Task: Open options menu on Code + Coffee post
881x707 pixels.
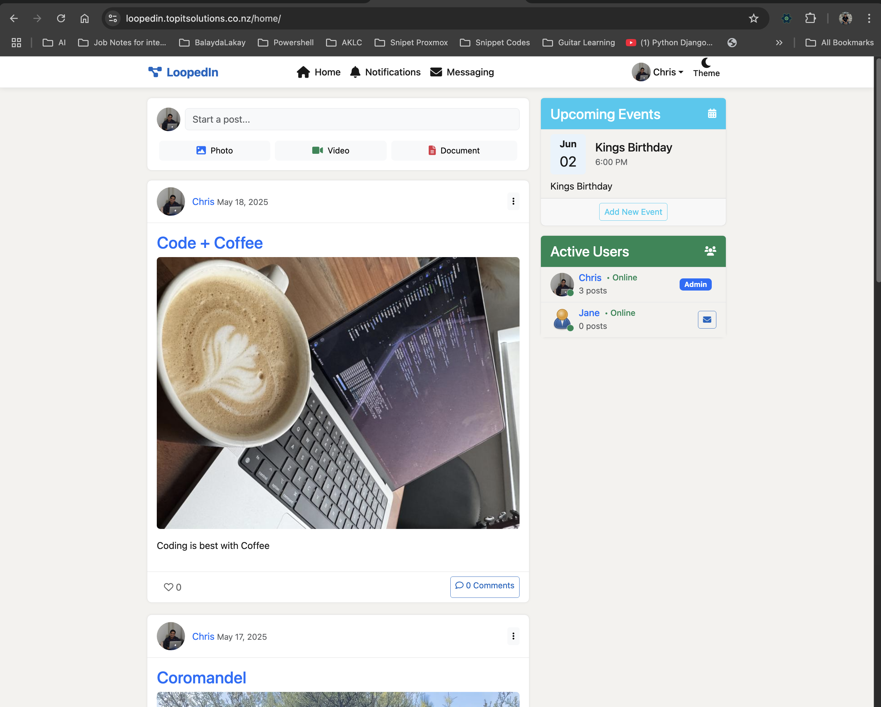Action: pyautogui.click(x=513, y=201)
